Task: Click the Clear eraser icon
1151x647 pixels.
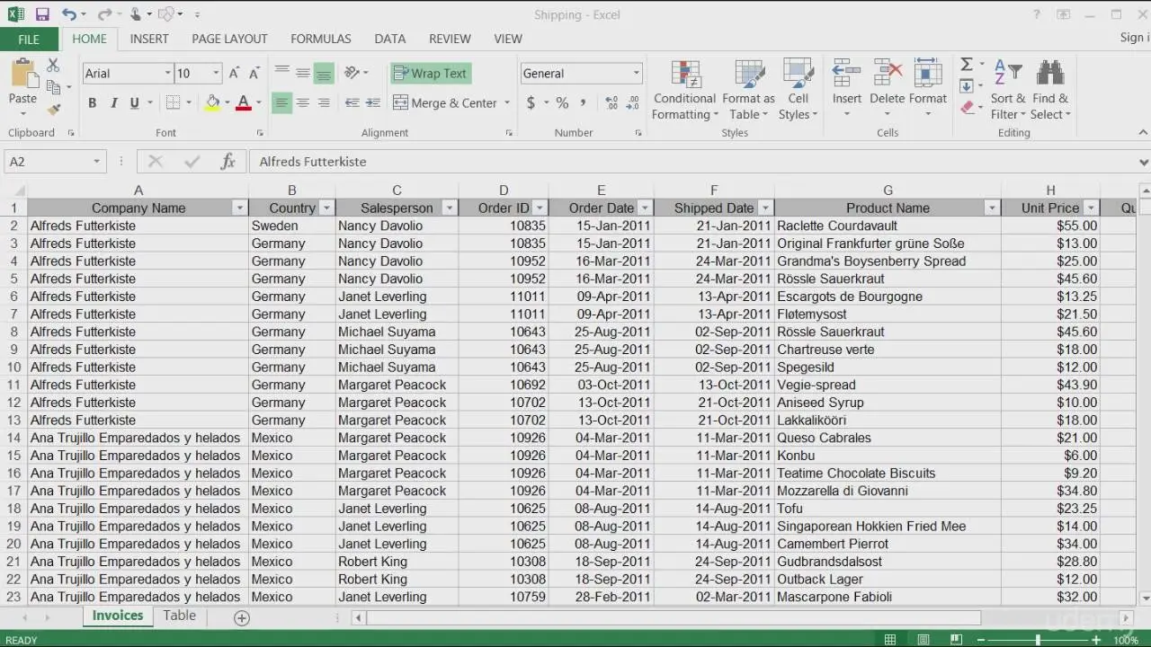Action: point(967,108)
